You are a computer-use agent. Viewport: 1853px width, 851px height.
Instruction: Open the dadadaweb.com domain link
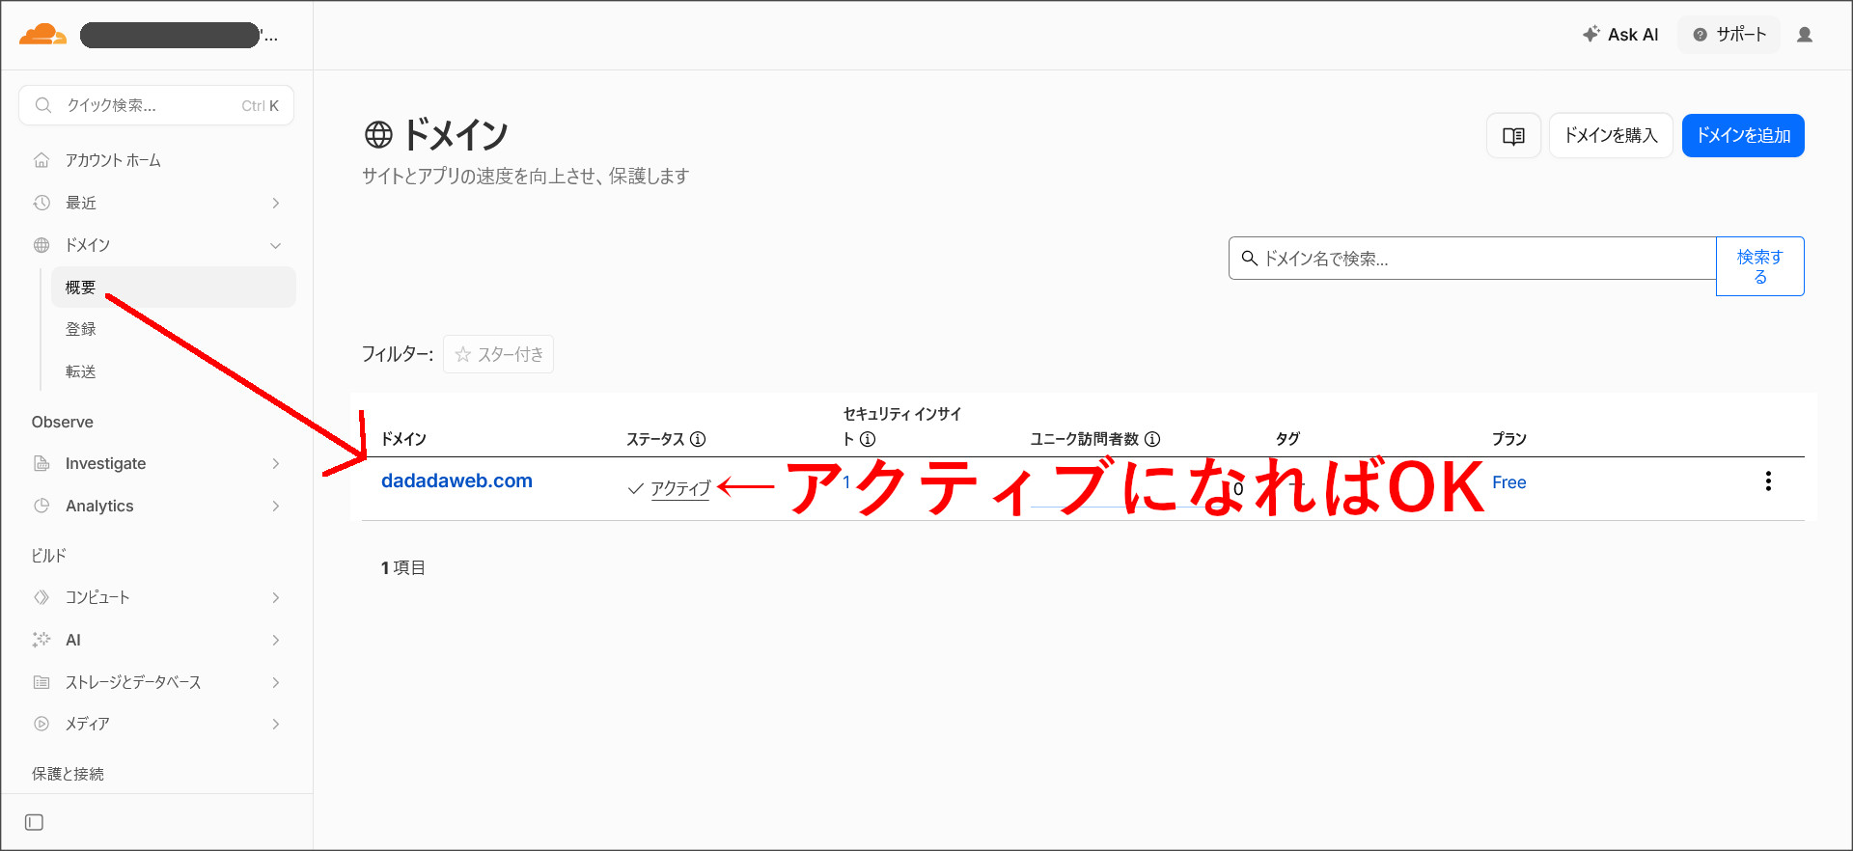pyautogui.click(x=456, y=480)
